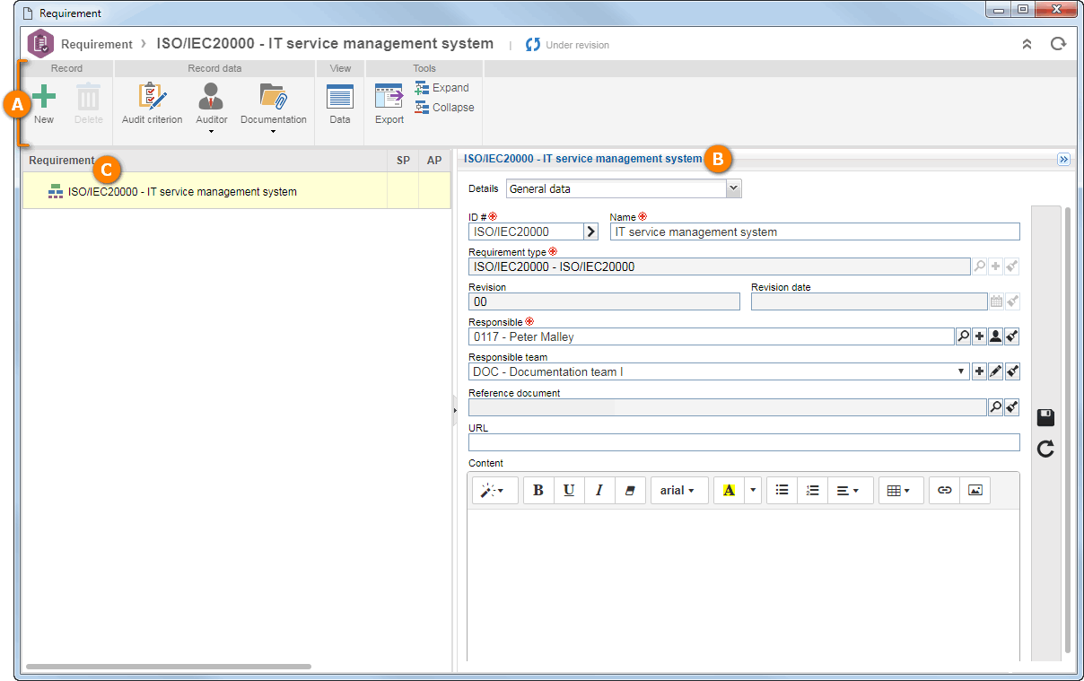The height and width of the screenshot is (681, 1084).
Task: Click the Name input field
Action: [815, 231]
